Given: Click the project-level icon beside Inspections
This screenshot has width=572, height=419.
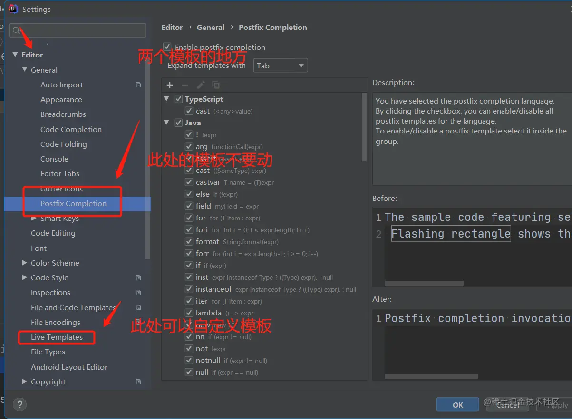Looking at the screenshot, I should click(138, 292).
